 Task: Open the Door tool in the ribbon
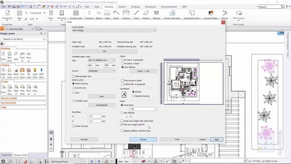click(51, 15)
